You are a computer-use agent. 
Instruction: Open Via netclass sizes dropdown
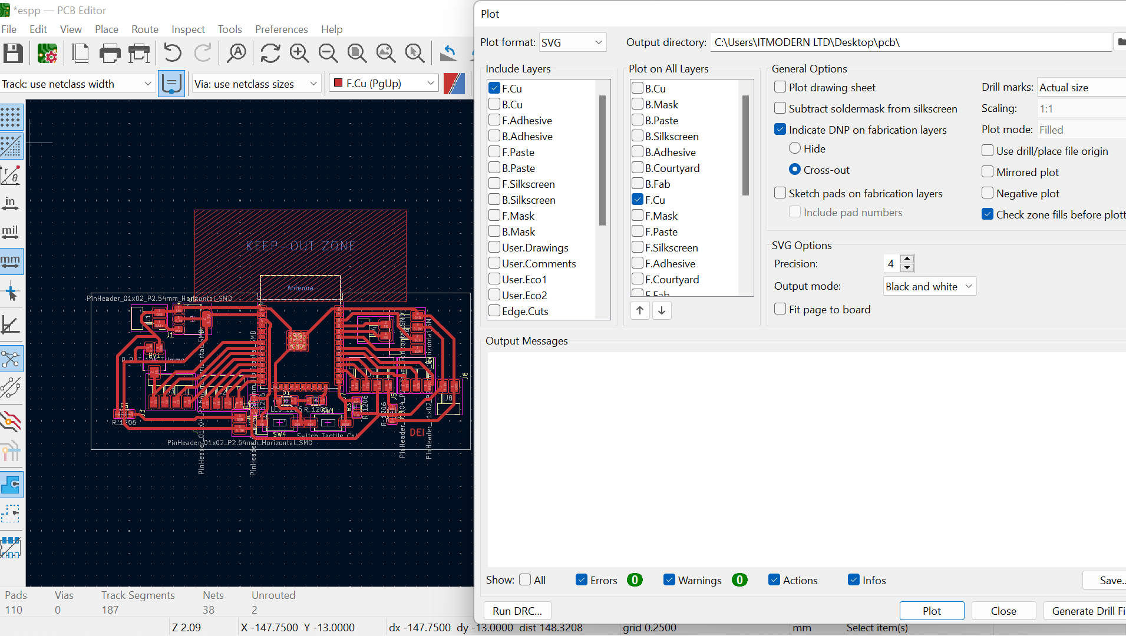pos(257,84)
